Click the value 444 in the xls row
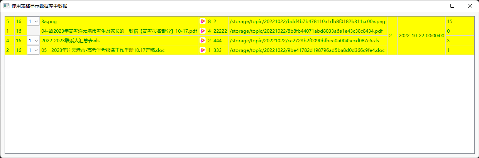 click(x=217, y=40)
